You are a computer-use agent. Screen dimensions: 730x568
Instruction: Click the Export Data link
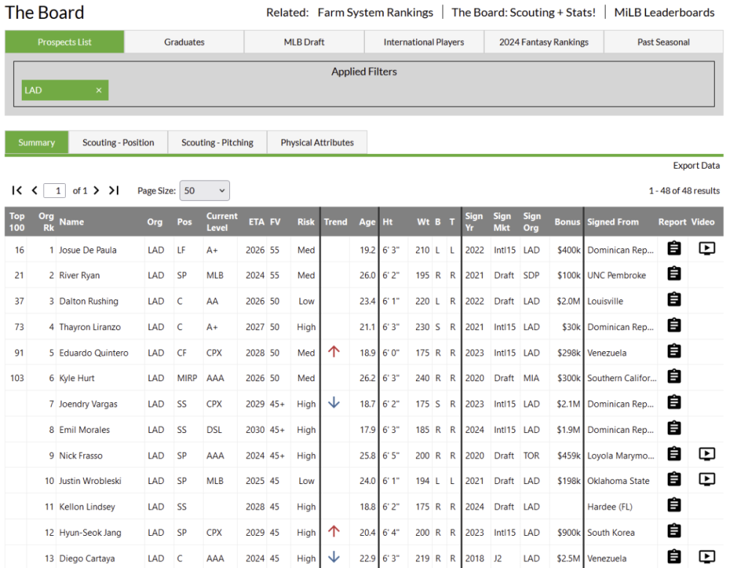click(x=696, y=166)
